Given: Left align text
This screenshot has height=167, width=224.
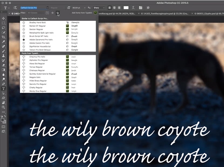Looking at the screenshot, I should pos(109,8).
